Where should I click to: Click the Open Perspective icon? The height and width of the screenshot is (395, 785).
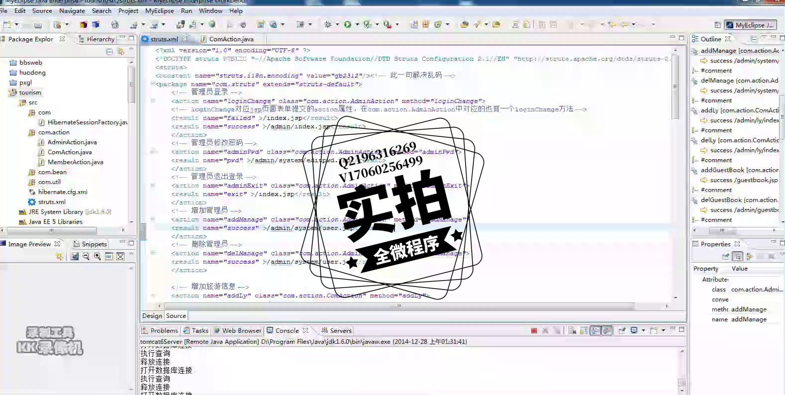[717, 25]
